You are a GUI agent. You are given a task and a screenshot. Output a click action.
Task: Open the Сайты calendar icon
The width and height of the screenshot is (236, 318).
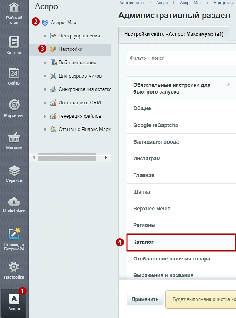pyautogui.click(x=14, y=73)
